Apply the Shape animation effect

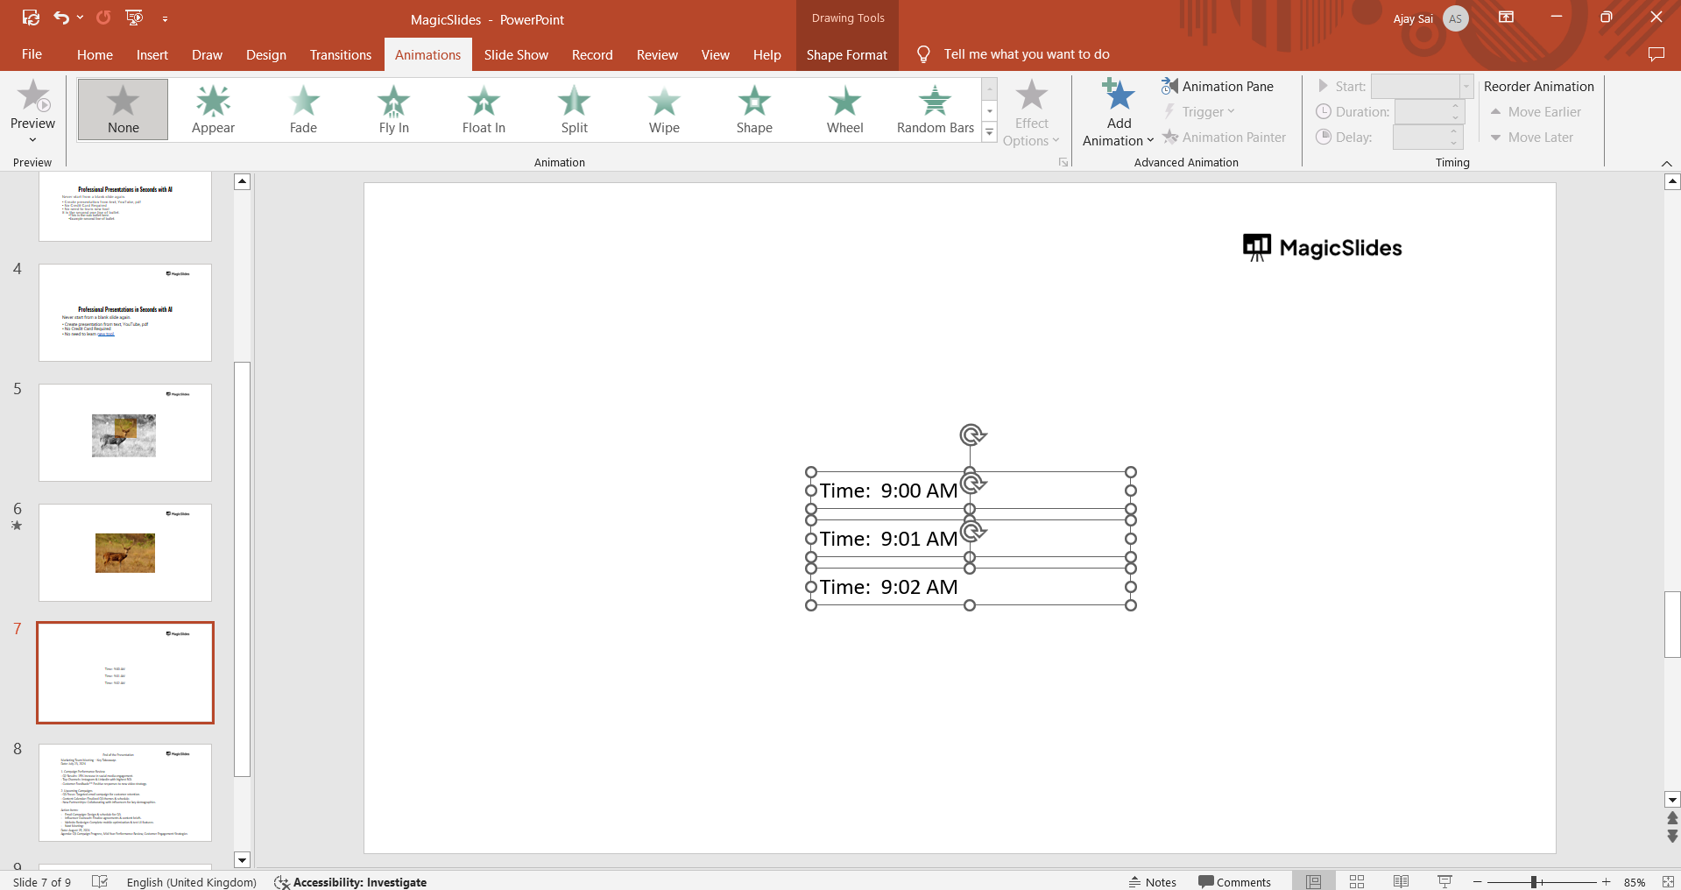[754, 109]
